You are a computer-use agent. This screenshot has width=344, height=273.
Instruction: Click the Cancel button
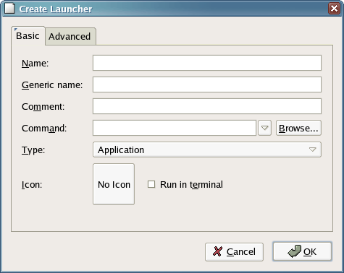point(234,252)
